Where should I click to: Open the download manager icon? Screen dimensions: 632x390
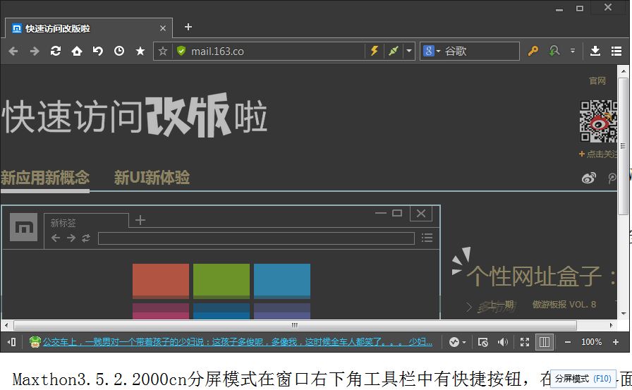pos(595,51)
